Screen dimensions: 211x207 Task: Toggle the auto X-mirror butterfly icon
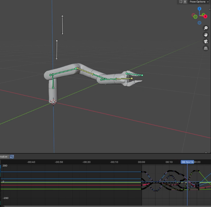[181, 2]
